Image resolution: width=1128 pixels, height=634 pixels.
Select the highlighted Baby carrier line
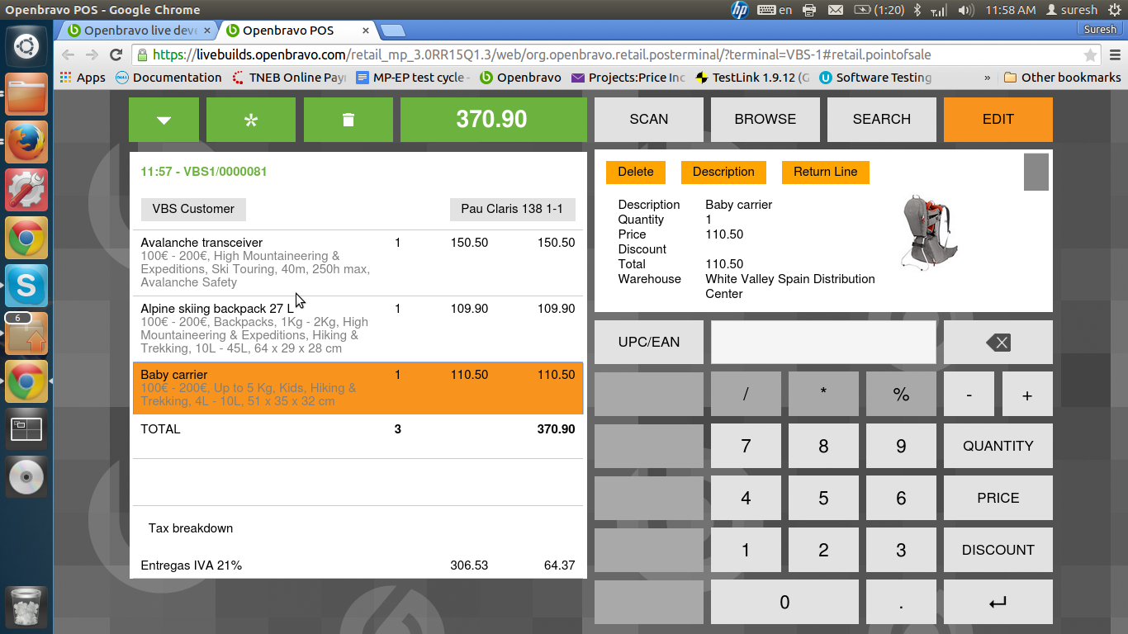point(358,388)
